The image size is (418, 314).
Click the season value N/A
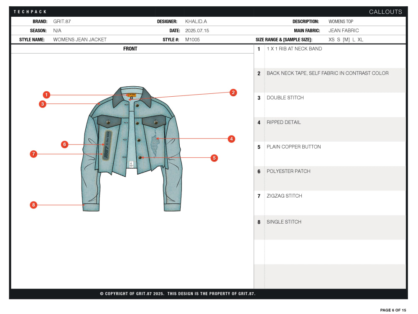click(57, 31)
